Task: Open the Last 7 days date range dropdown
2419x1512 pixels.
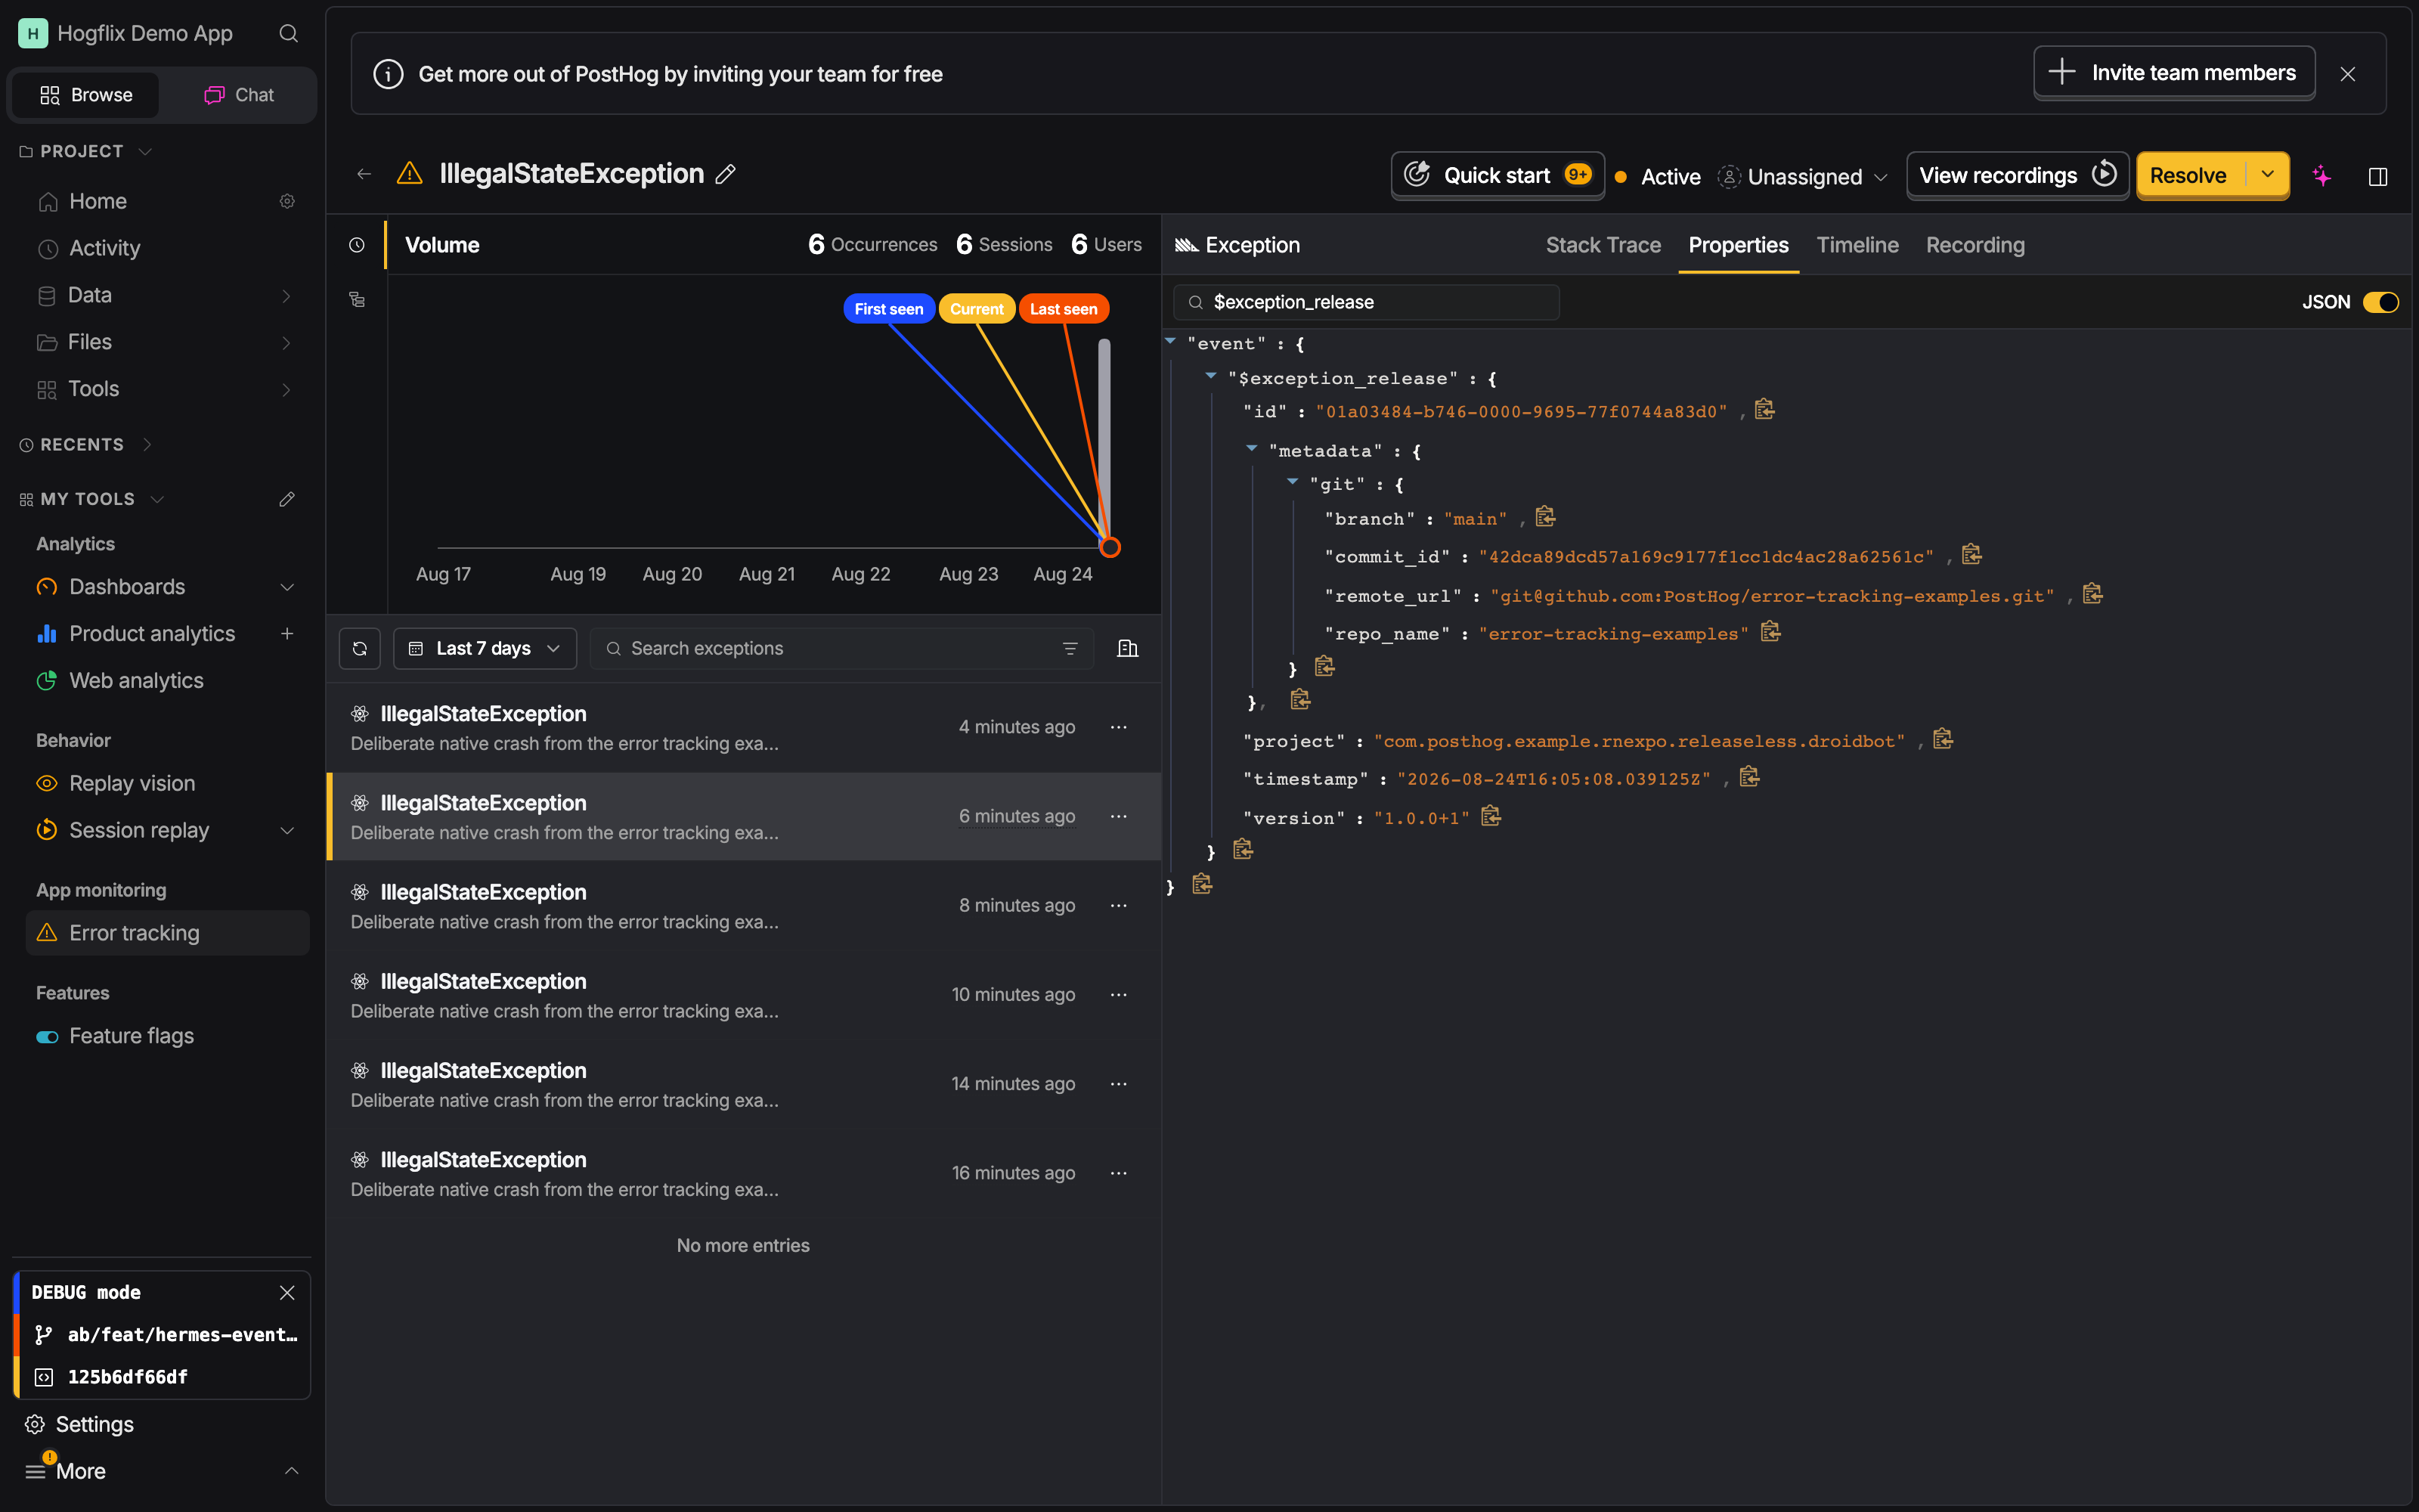Action: [485, 649]
